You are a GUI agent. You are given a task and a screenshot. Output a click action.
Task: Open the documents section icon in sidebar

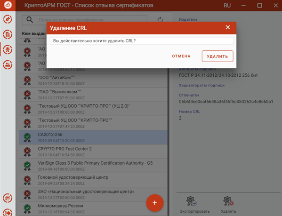(8, 34)
